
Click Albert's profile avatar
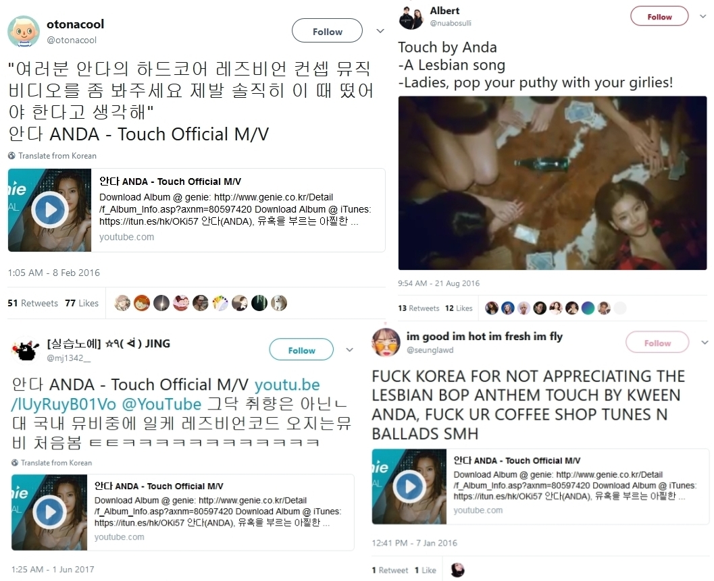coord(411,18)
